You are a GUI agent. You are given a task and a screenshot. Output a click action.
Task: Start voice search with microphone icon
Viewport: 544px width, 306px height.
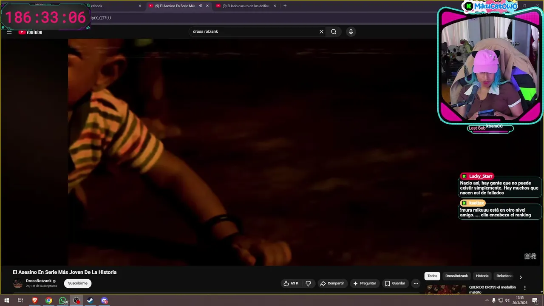(x=351, y=31)
